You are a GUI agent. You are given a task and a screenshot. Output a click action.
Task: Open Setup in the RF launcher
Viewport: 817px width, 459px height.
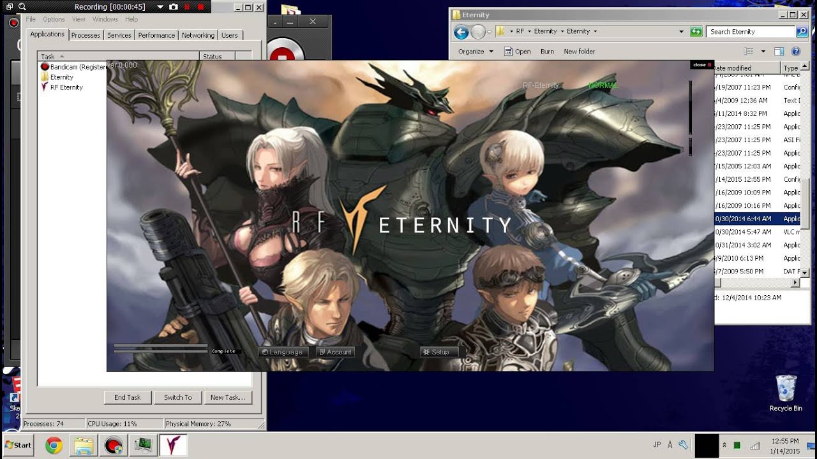pyautogui.click(x=438, y=352)
